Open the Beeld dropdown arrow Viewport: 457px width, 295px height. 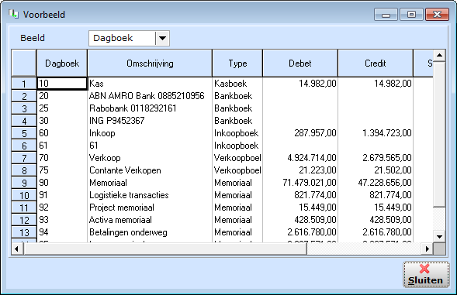[x=162, y=38]
